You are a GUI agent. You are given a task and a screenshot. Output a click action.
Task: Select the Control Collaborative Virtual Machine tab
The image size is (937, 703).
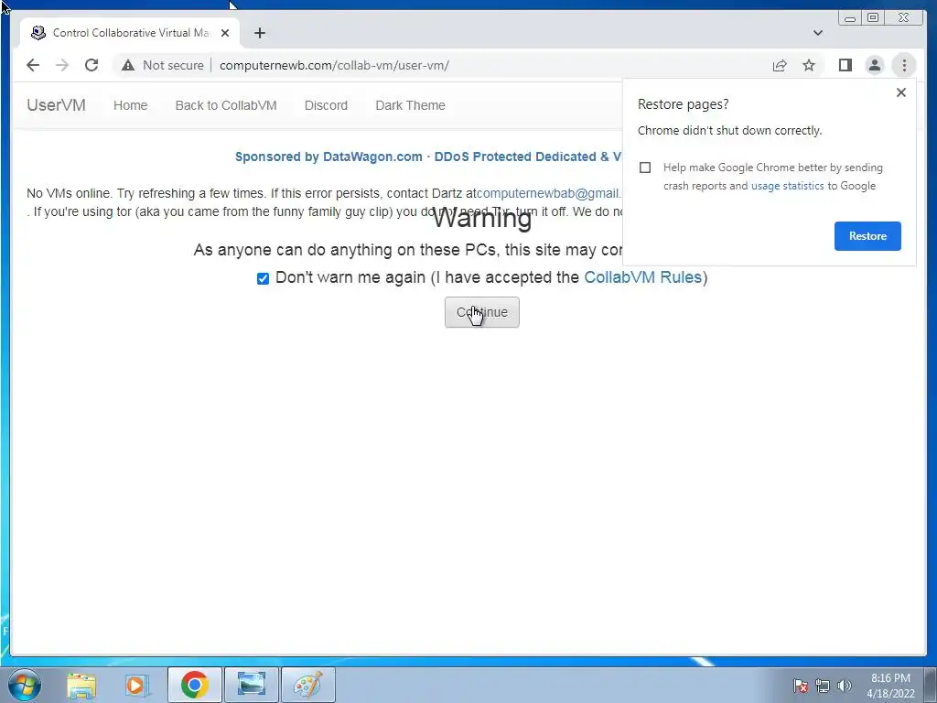tap(130, 33)
